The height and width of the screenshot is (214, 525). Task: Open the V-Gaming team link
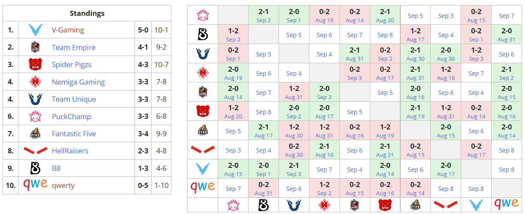point(68,30)
